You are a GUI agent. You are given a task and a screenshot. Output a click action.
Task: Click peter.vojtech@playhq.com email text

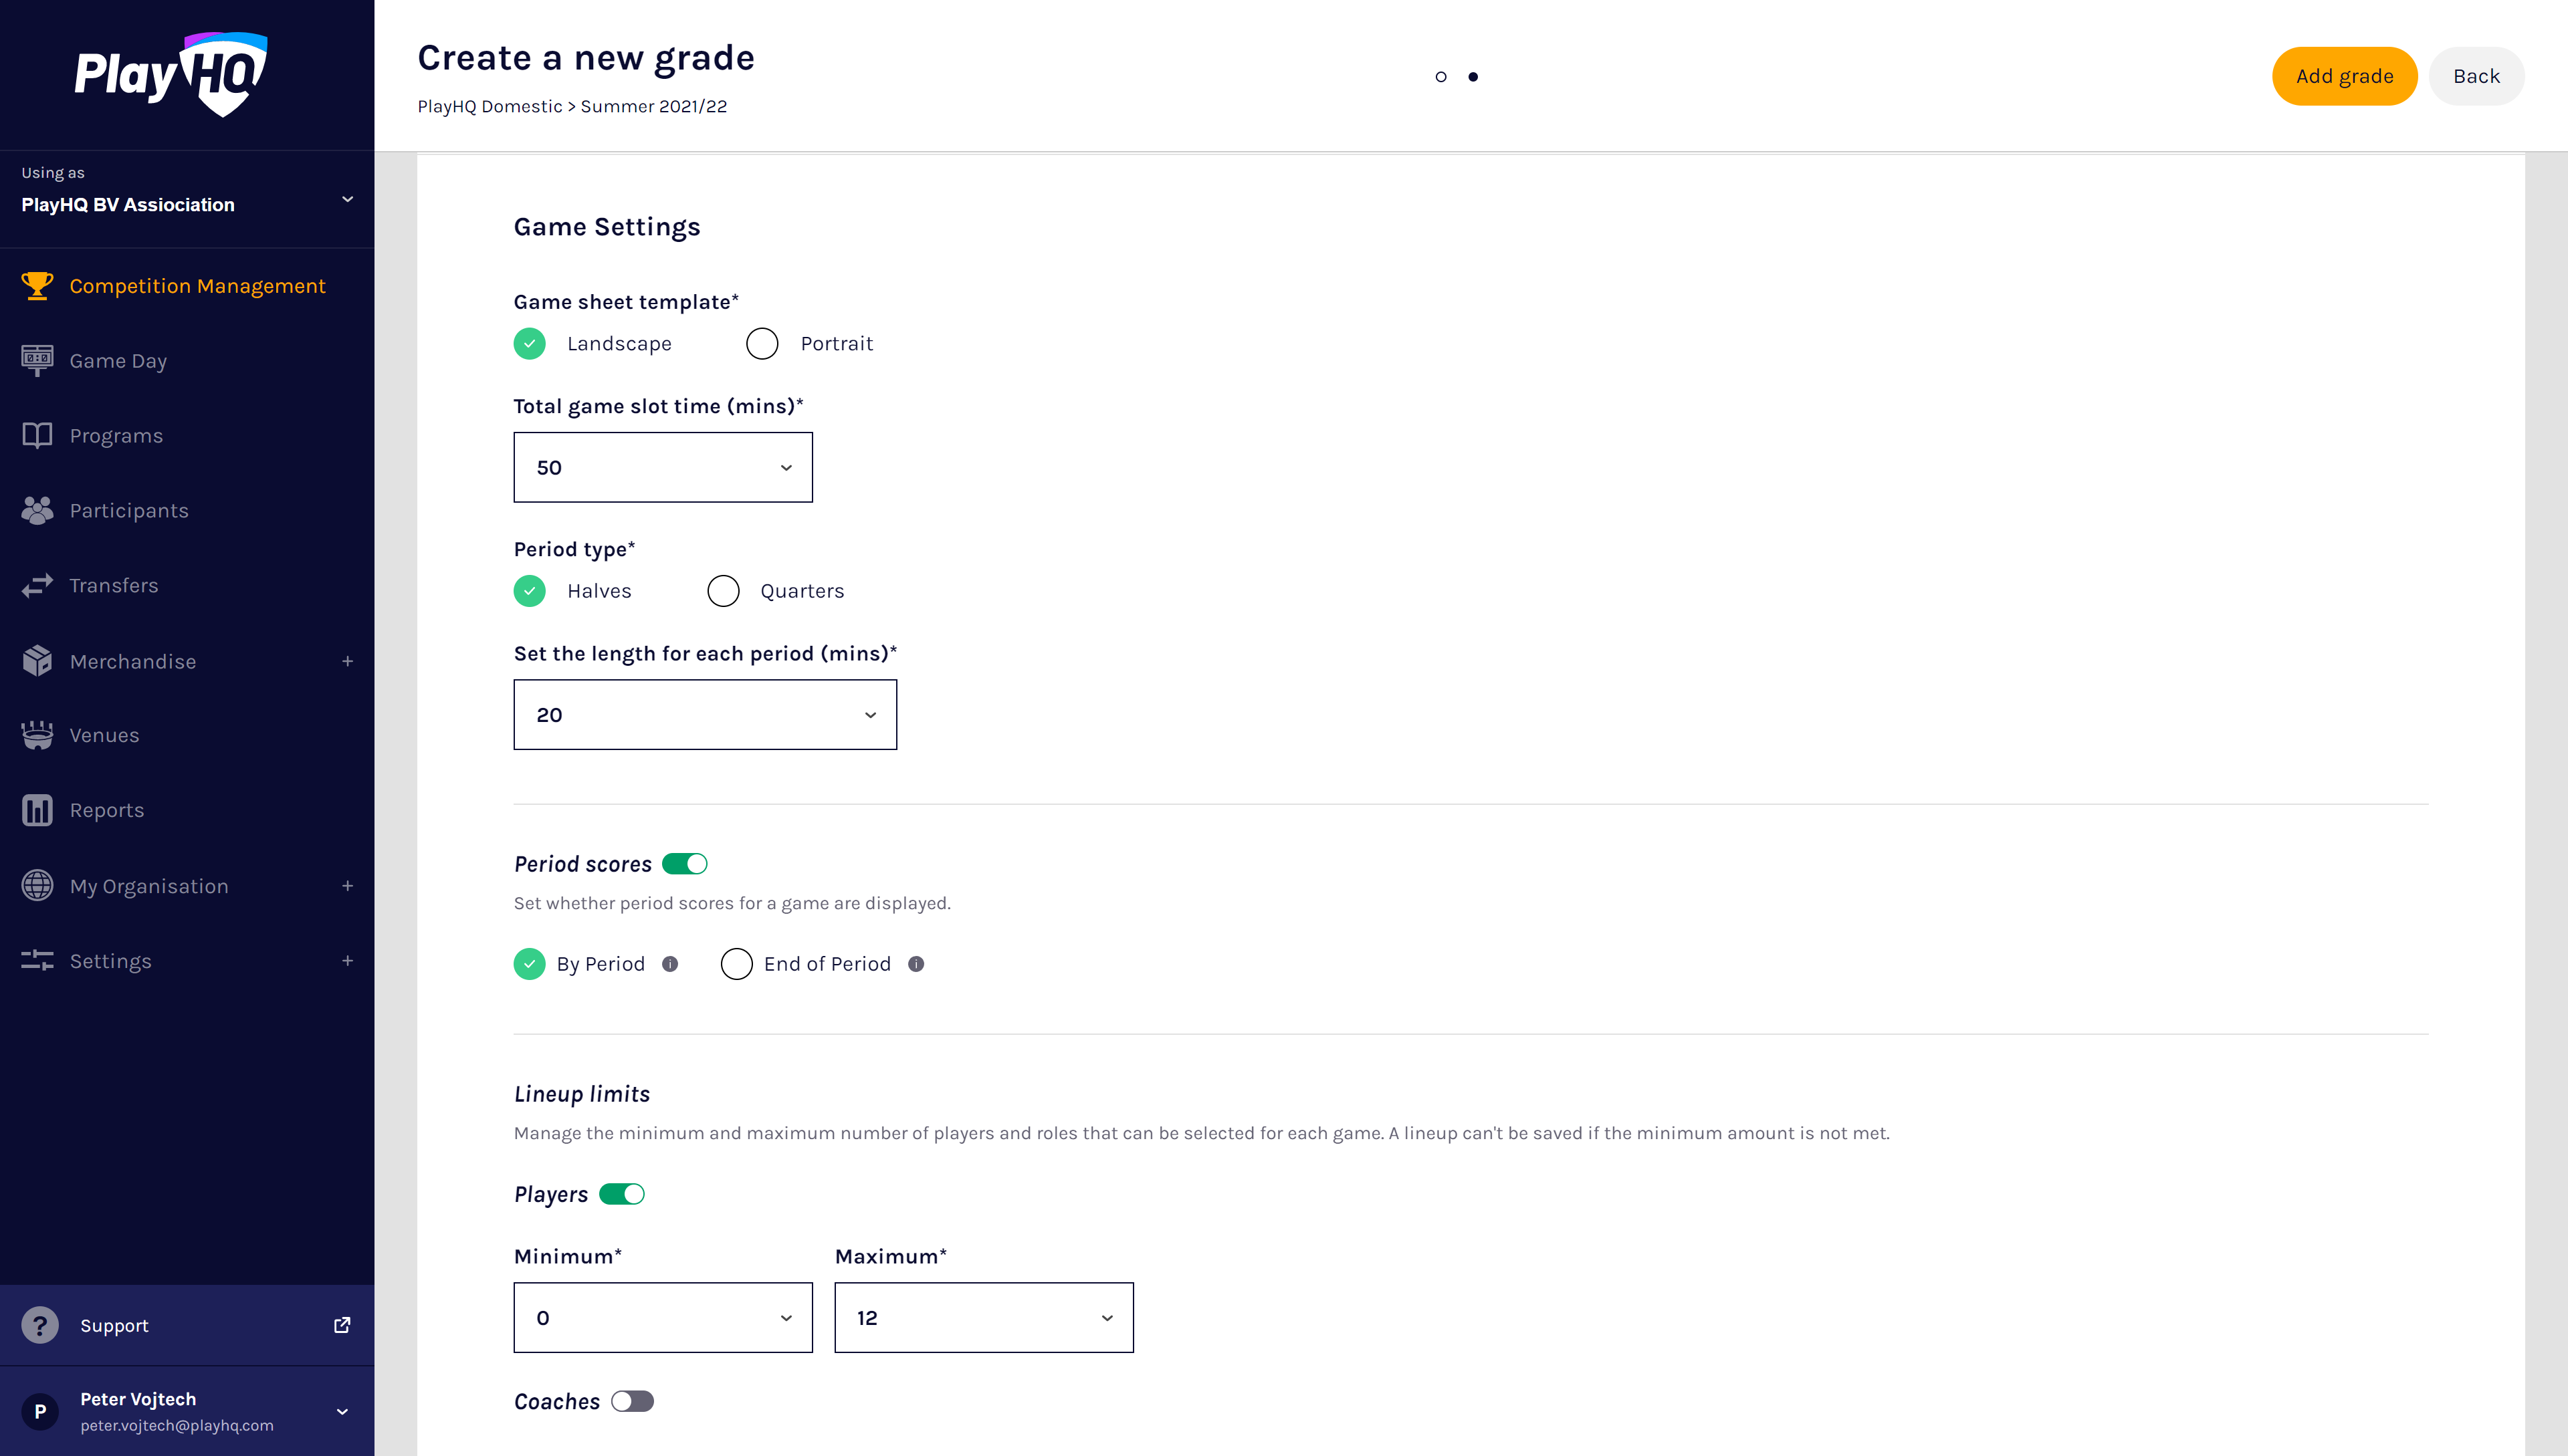point(176,1426)
